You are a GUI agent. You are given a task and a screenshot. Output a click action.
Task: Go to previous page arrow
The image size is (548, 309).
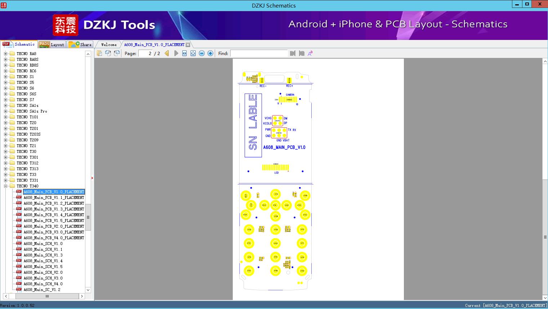(167, 53)
